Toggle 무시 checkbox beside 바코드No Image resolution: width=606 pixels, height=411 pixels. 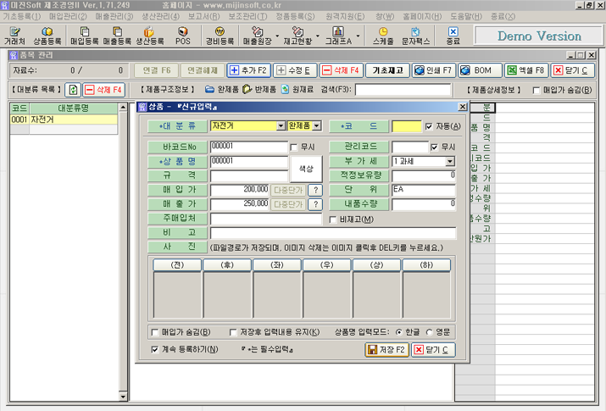pos(294,147)
